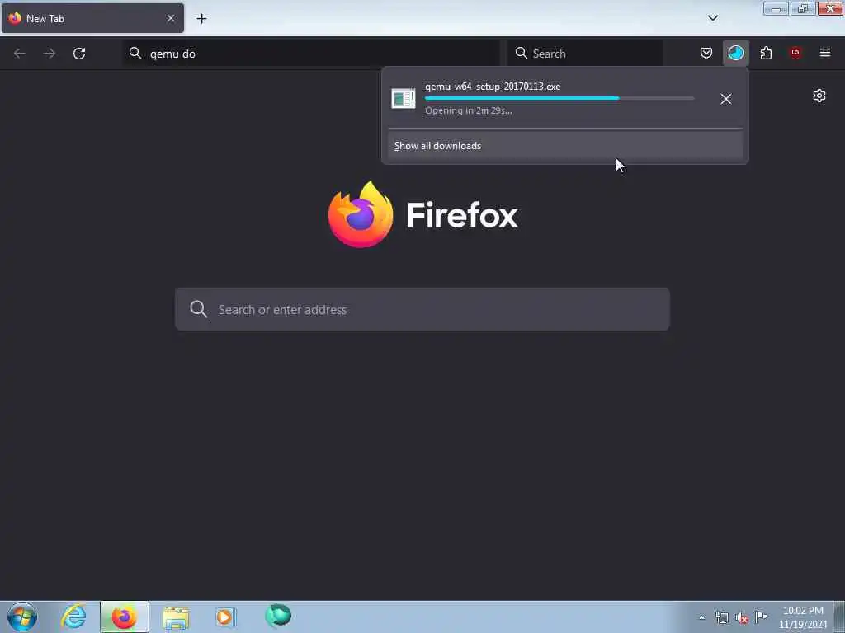Click the green round taskbar application icon

278,615
